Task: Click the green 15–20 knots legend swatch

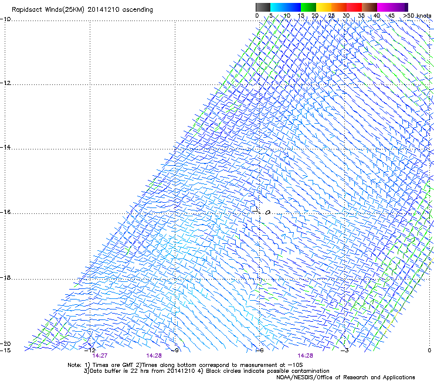Action: point(308,7)
